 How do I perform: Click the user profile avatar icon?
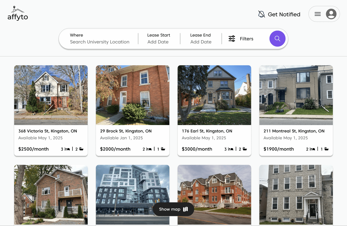pyautogui.click(x=331, y=14)
